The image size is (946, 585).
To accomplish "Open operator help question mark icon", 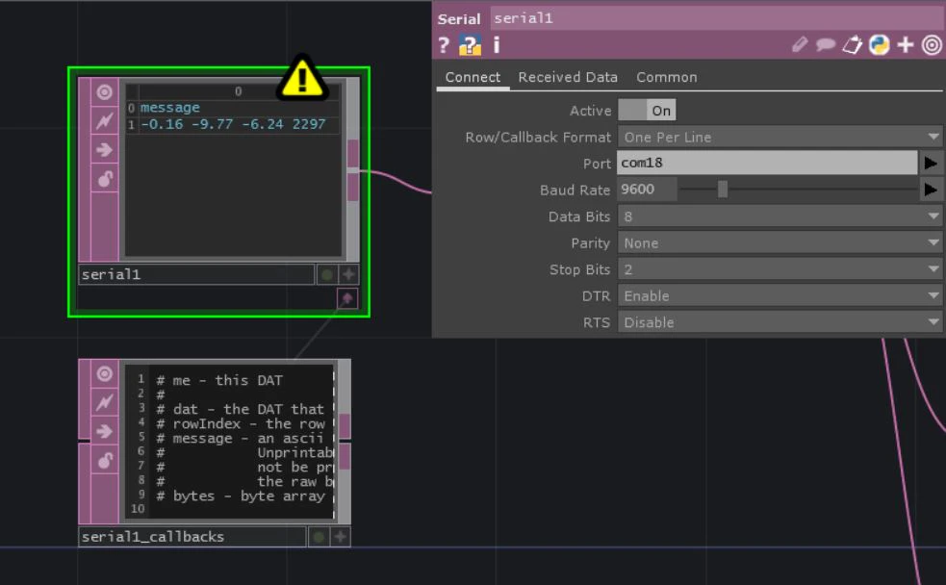I will click(x=444, y=45).
